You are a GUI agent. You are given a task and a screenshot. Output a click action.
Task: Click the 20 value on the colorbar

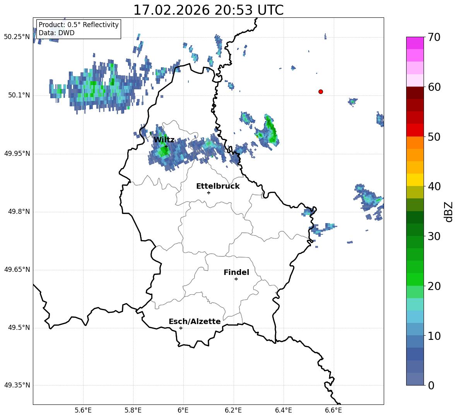coord(434,286)
